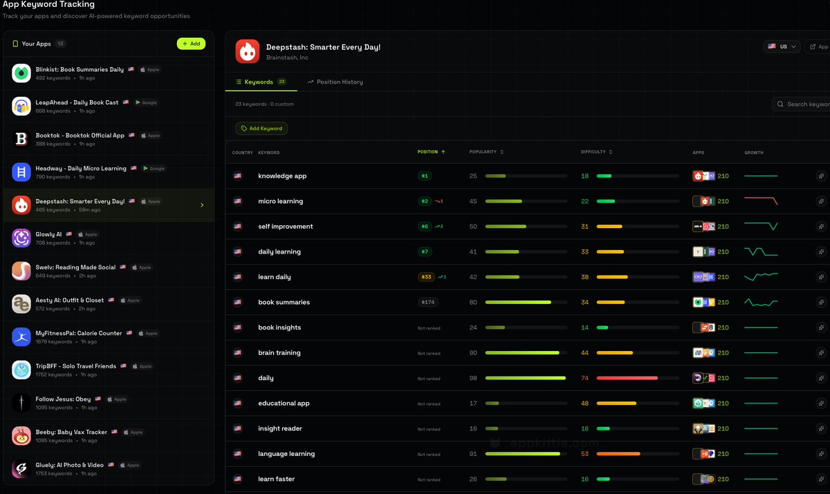This screenshot has height=494, width=830.
Task: Select Deepstash app icon in sidebar
Action: [21, 205]
